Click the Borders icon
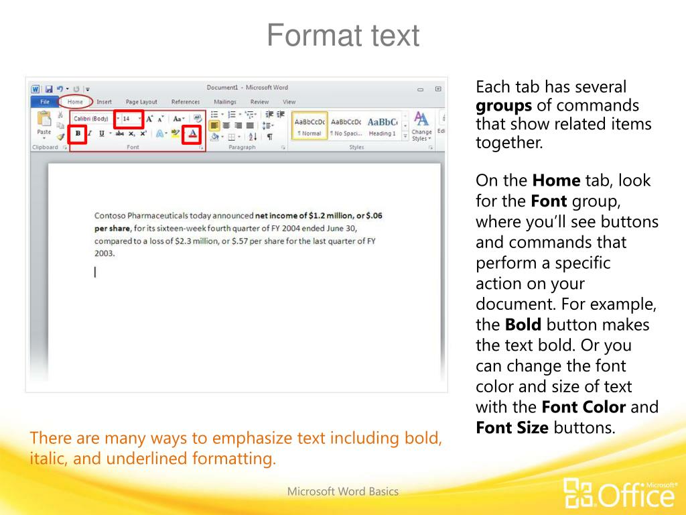 tap(232, 137)
